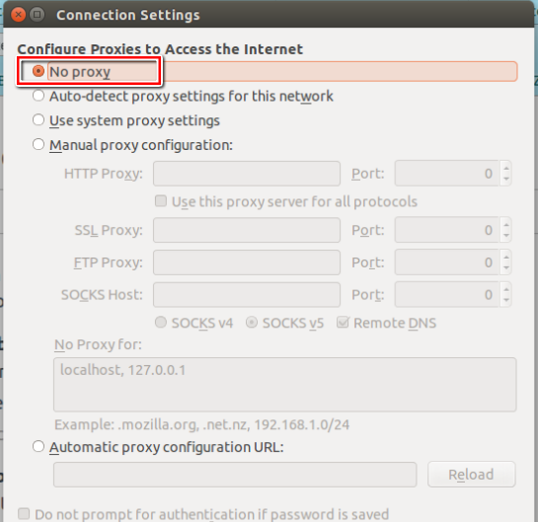Click the No Proxy for text area
This screenshot has height=522, width=538.
point(284,385)
